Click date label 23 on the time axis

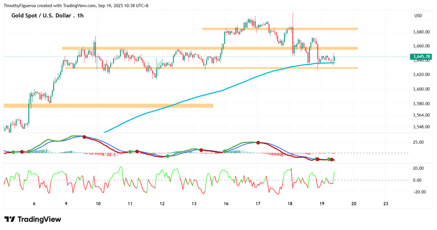[x=386, y=204]
